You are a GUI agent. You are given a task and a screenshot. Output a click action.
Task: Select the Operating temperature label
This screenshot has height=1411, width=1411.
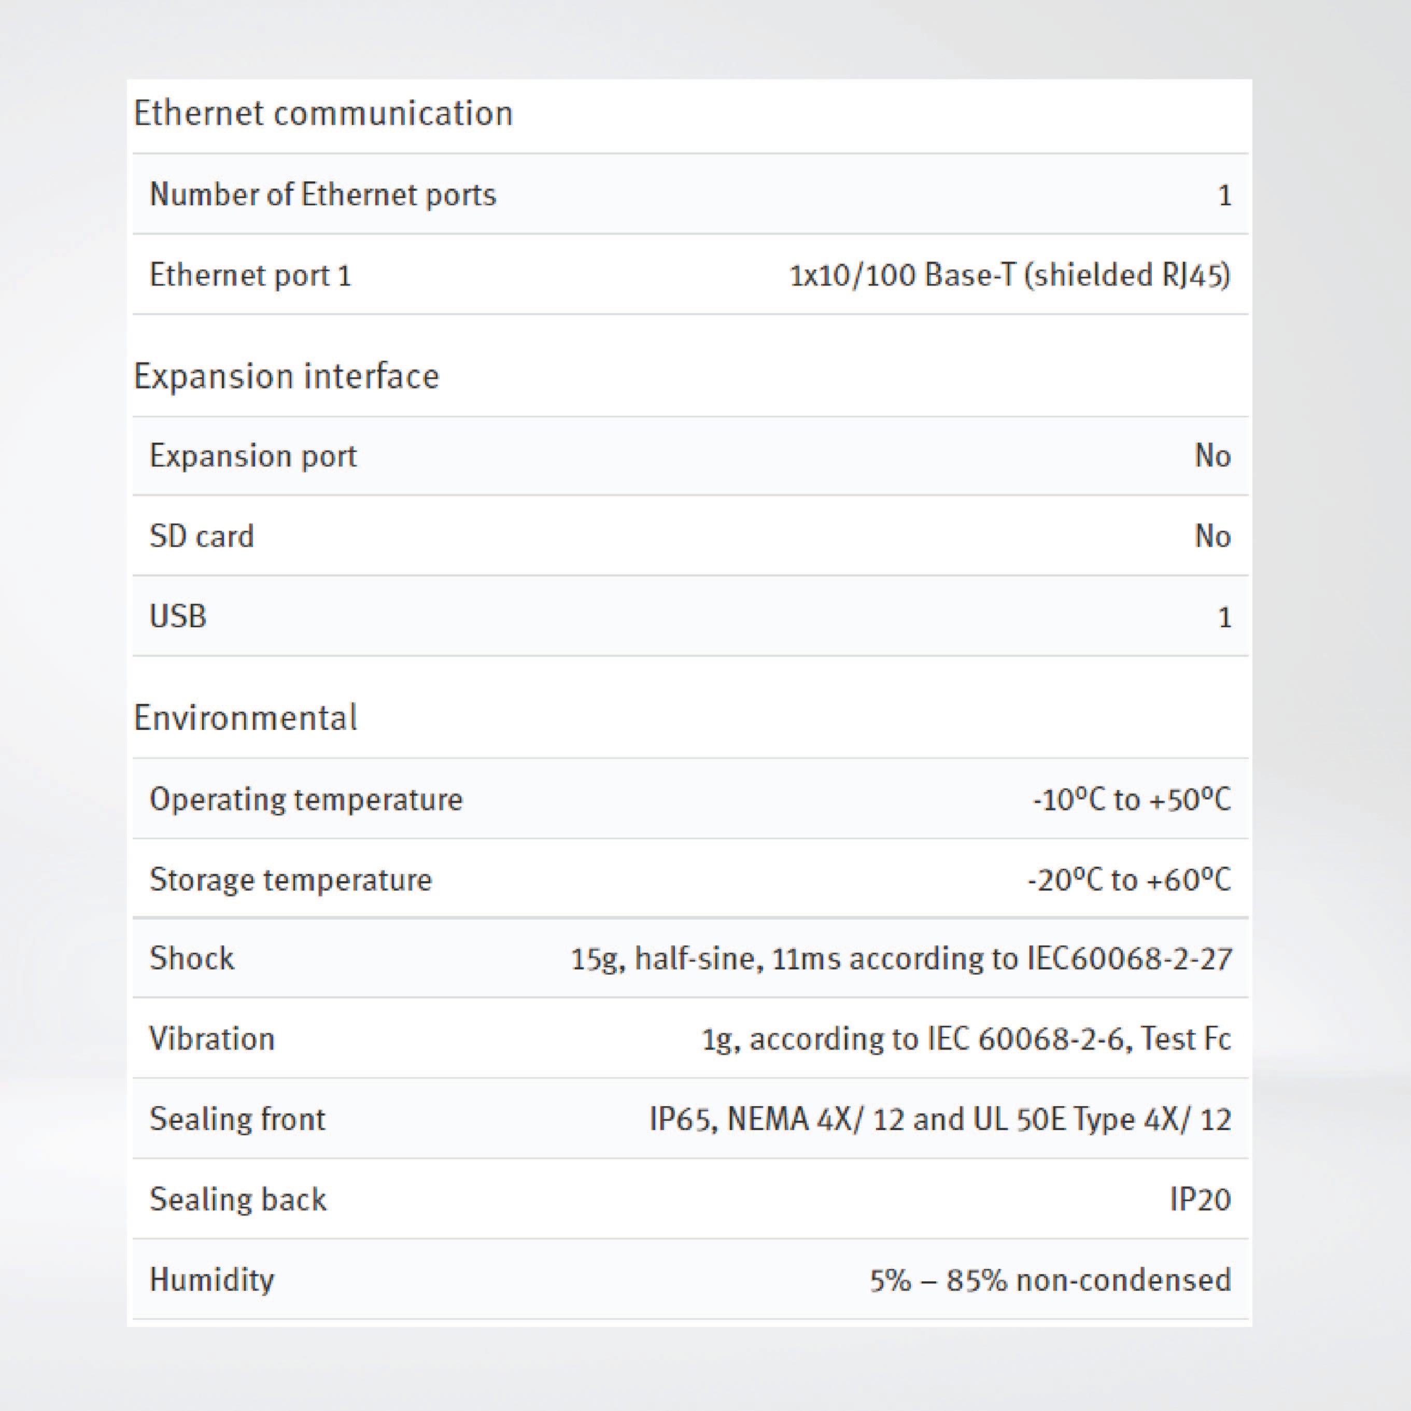pos(306,799)
